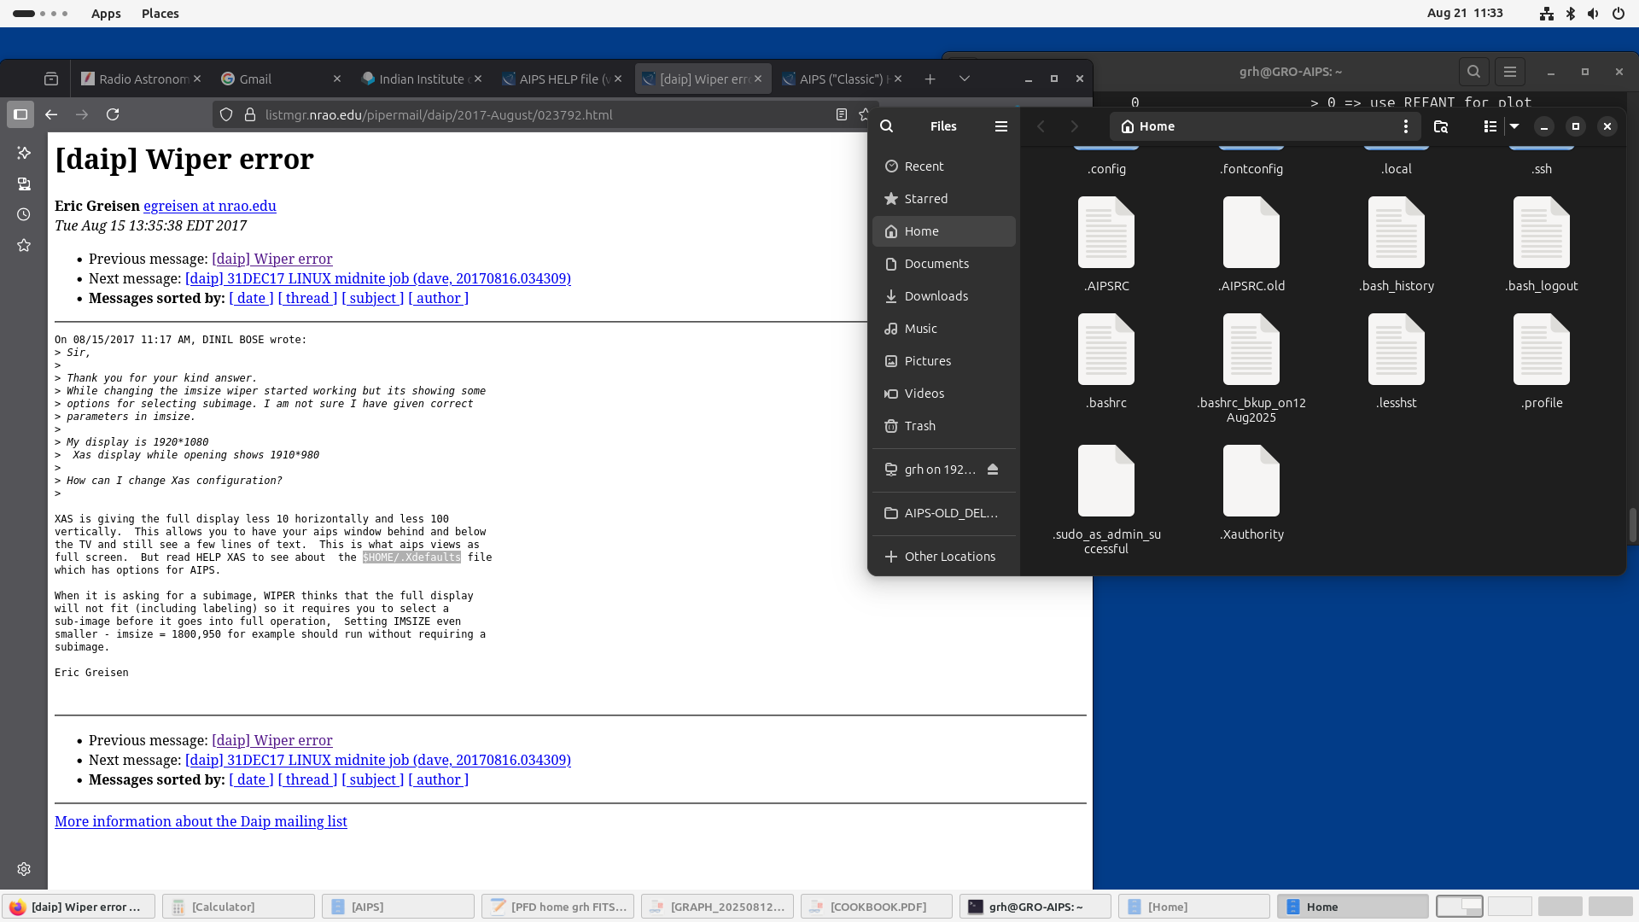The image size is (1639, 922).
Task: Reload the current Firefox page
Action: [113, 114]
